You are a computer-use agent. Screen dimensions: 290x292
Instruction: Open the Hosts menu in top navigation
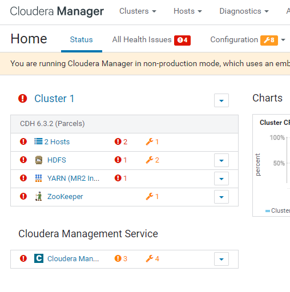pos(188,11)
